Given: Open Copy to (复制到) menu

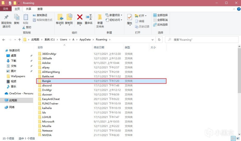Looking at the screenshot, I should [x=69, y=20].
